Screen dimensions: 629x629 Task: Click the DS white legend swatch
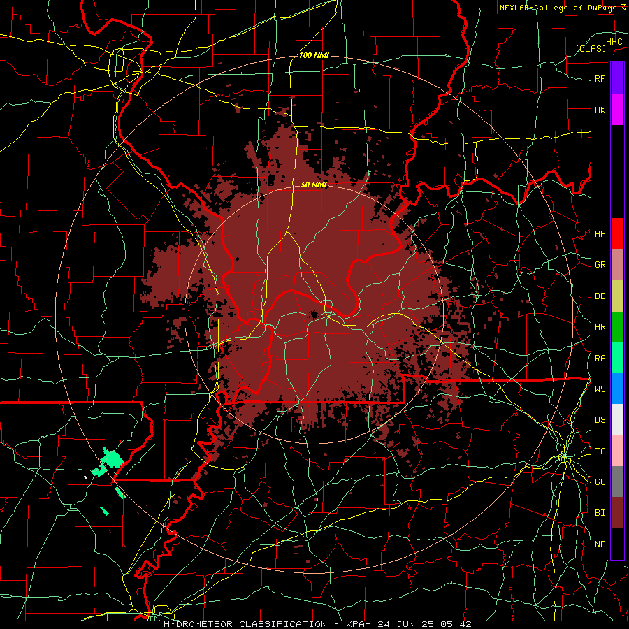click(x=617, y=419)
